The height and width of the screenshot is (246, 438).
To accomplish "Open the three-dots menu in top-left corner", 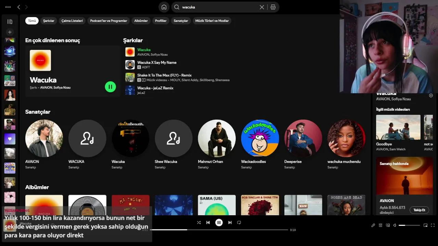I will [8, 7].
